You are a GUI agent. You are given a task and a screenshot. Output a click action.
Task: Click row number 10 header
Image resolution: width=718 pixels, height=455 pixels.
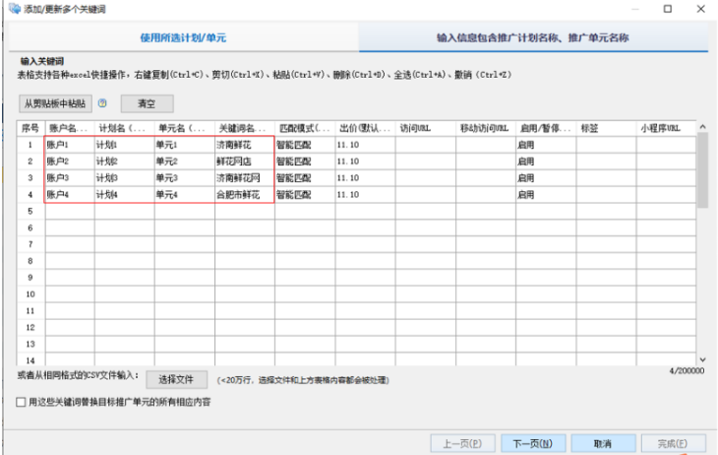pyautogui.click(x=30, y=294)
